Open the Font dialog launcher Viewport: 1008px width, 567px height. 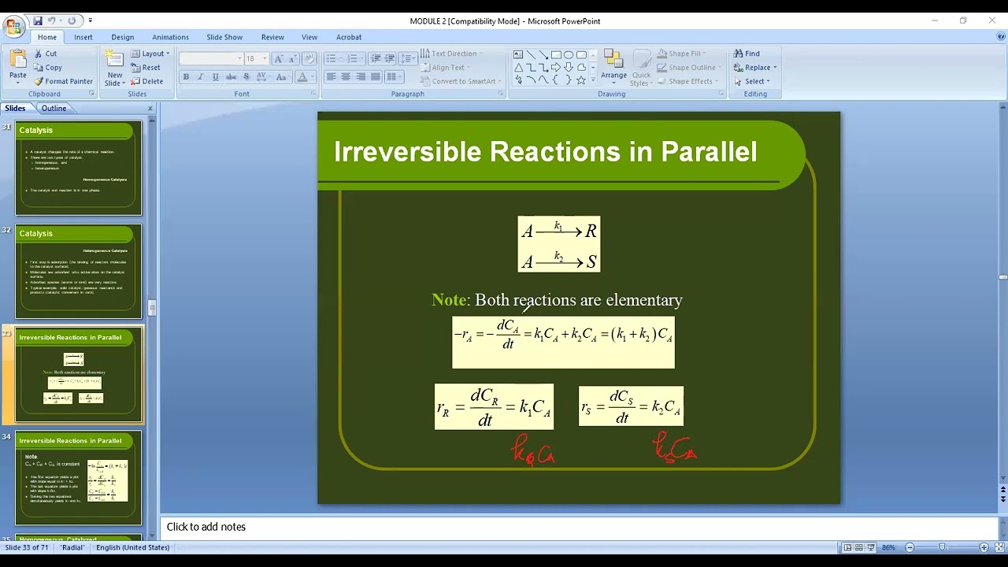pyautogui.click(x=313, y=94)
